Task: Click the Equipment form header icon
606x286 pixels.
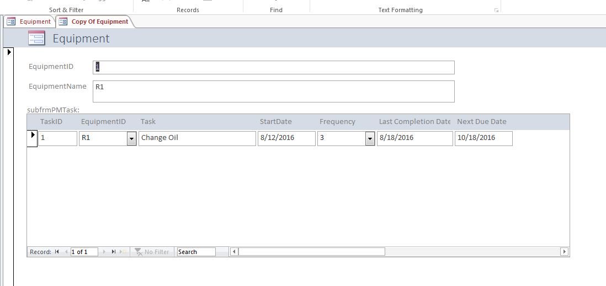Action: point(37,38)
